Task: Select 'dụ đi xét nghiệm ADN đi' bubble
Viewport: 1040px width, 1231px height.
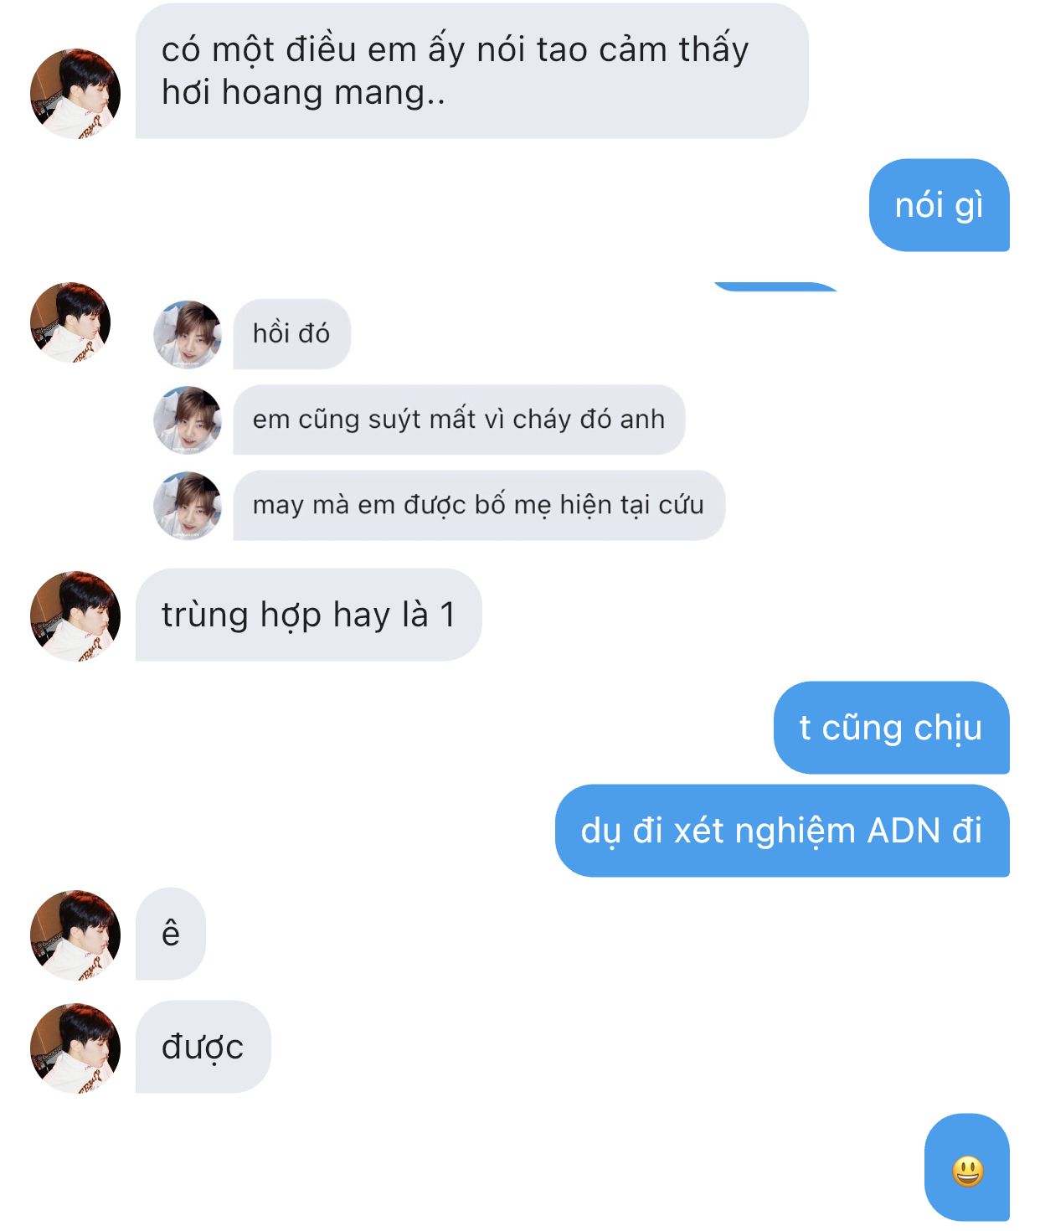Action: 782,831
